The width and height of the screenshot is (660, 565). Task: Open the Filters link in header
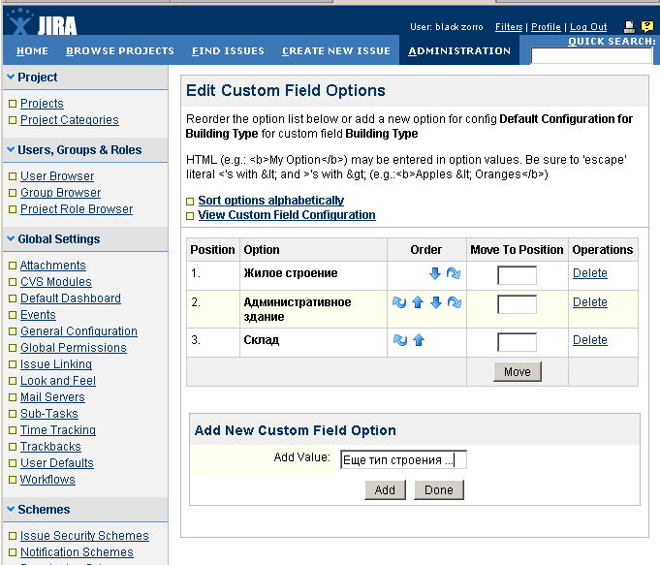(509, 27)
